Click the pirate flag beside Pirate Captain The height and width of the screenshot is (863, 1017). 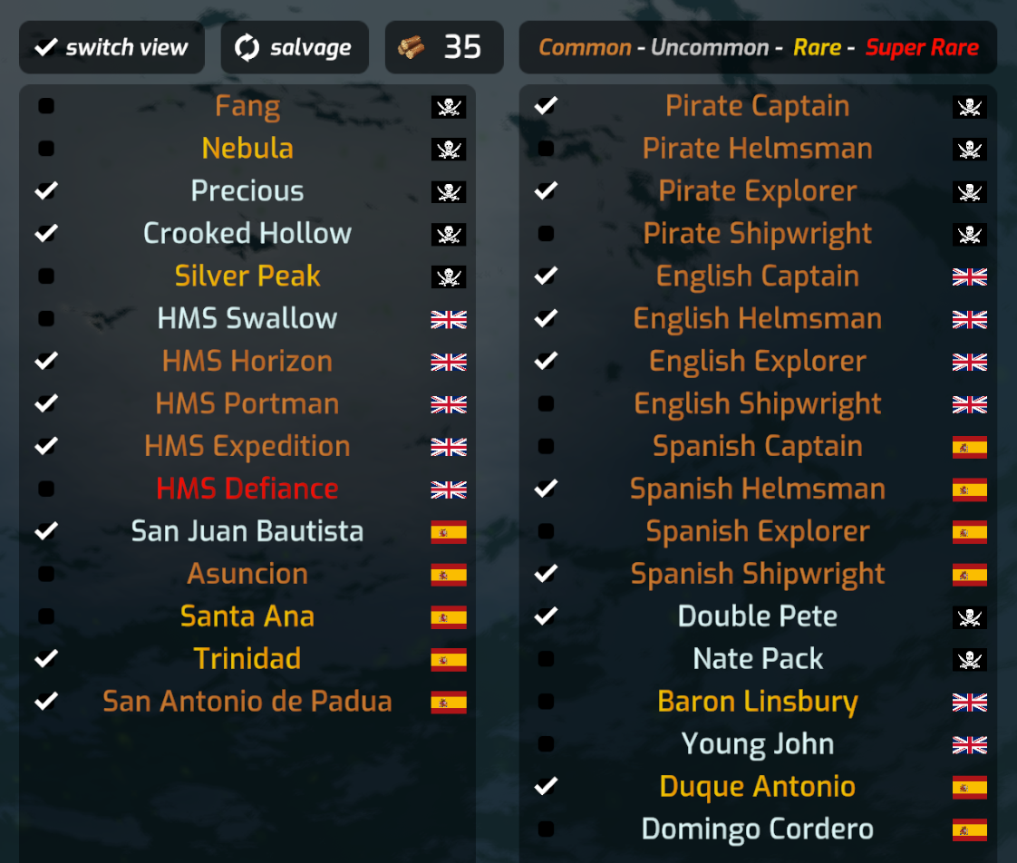[x=969, y=107]
